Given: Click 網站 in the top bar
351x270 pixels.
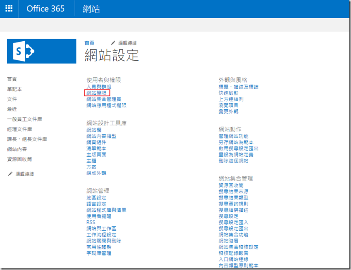Looking at the screenshot, I should [x=91, y=9].
